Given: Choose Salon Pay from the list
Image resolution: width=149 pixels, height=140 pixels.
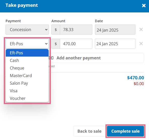Looking at the screenshot, I should coord(27,83).
